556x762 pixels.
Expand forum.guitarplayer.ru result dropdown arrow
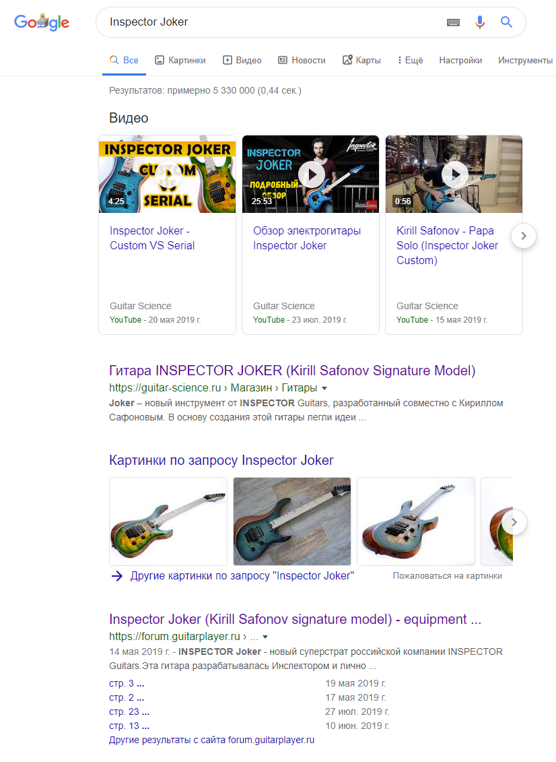[265, 637]
